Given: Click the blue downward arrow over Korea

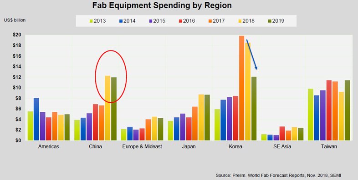Looking at the screenshot, I should (252, 54).
